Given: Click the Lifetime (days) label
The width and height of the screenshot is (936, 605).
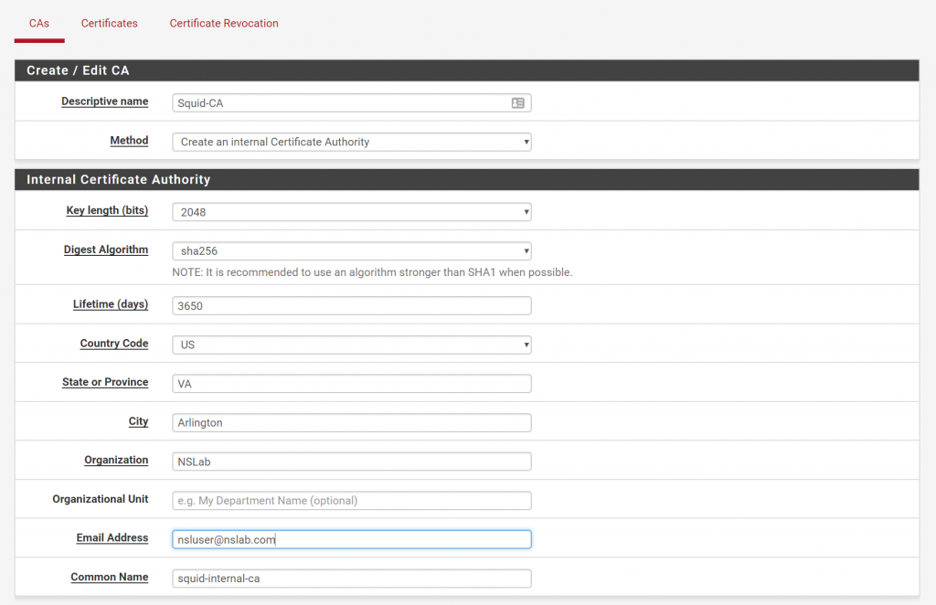Looking at the screenshot, I should 111,303.
